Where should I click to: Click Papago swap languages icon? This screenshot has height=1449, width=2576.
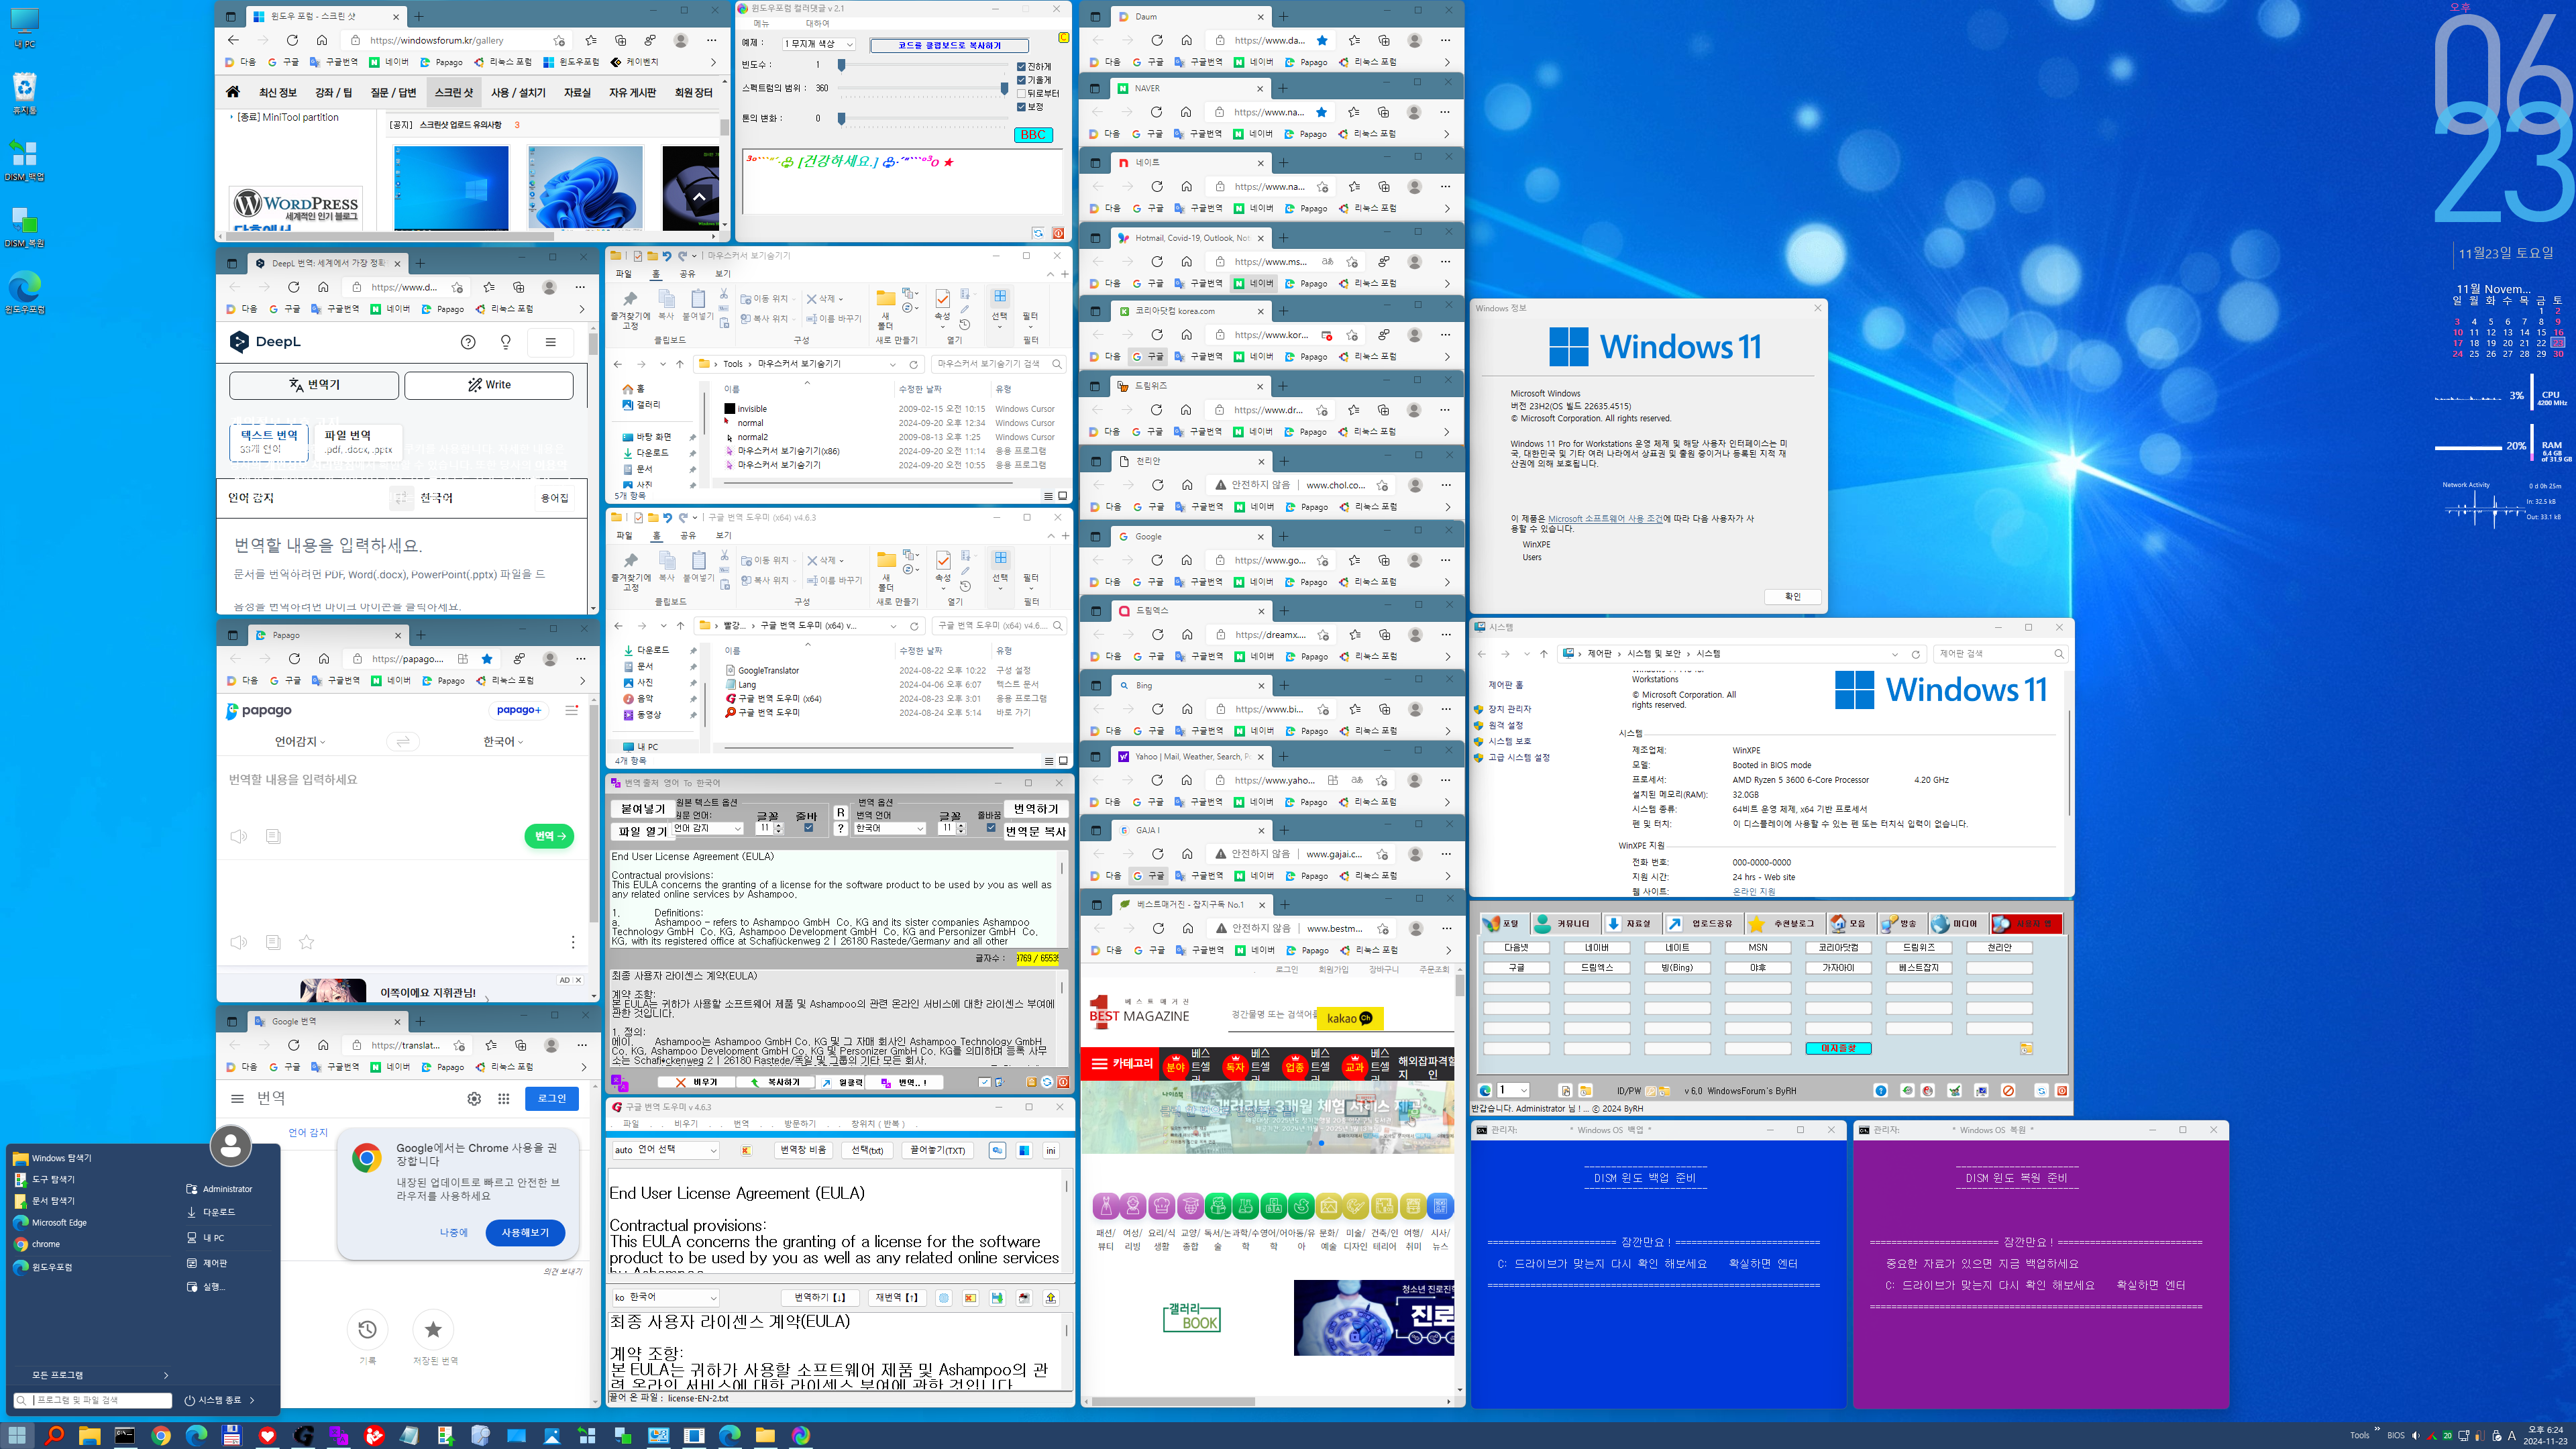(402, 741)
